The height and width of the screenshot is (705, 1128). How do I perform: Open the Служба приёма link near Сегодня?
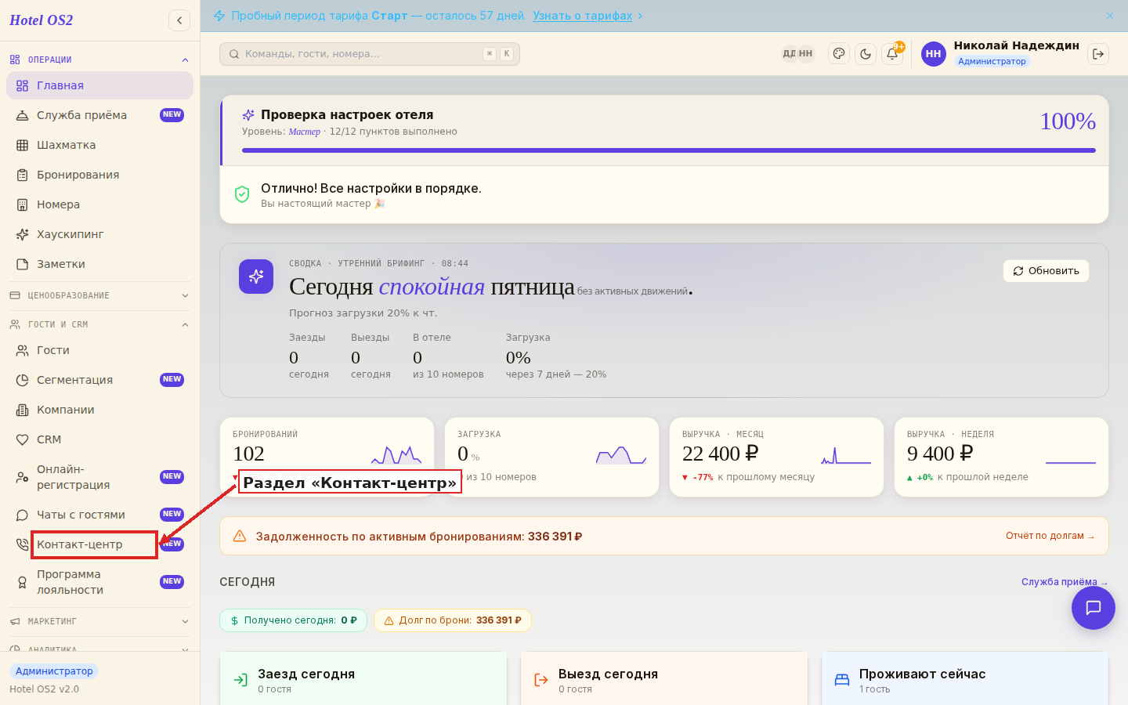pyautogui.click(x=1065, y=582)
